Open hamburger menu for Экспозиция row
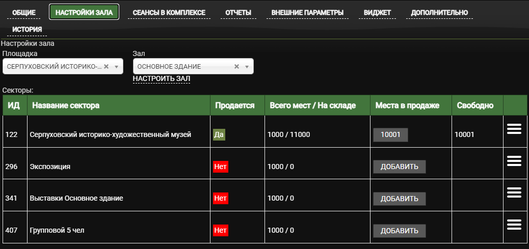This screenshot has width=529, height=249. [x=514, y=161]
